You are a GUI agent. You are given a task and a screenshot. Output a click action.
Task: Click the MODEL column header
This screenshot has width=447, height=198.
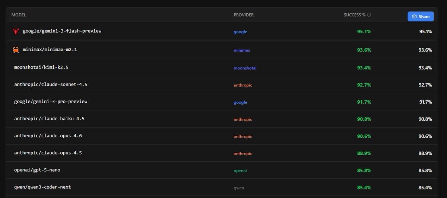[19, 15]
